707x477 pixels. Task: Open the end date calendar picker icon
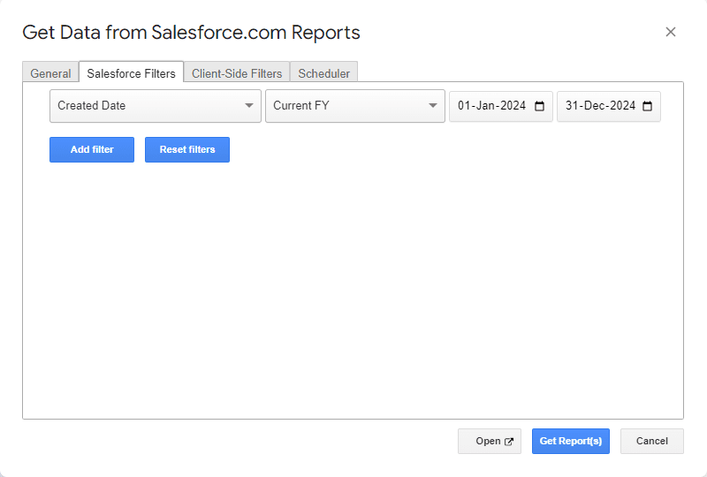click(x=648, y=106)
